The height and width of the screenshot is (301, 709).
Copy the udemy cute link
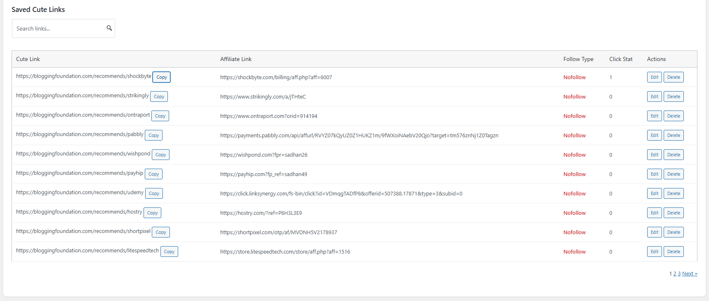(154, 193)
